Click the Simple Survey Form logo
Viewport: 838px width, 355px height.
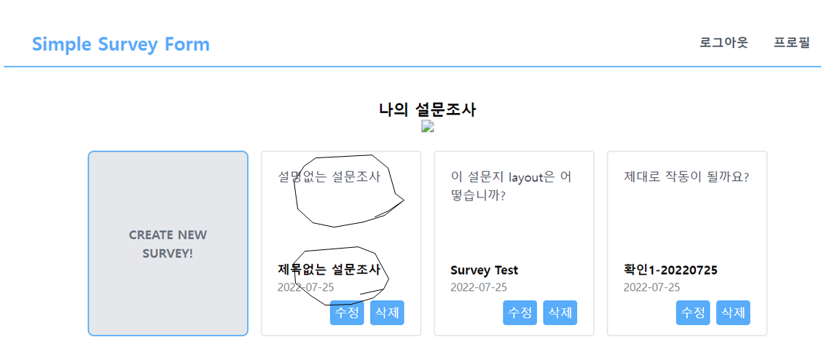coord(120,44)
